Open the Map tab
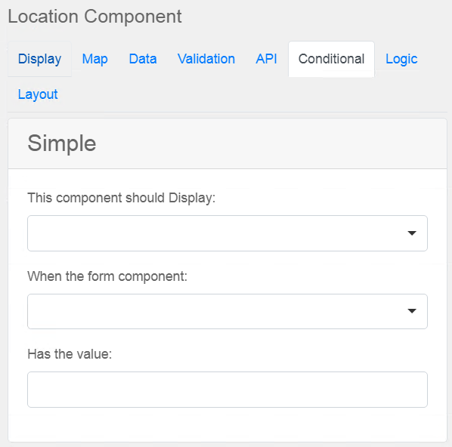This screenshot has height=447, width=452. point(94,59)
